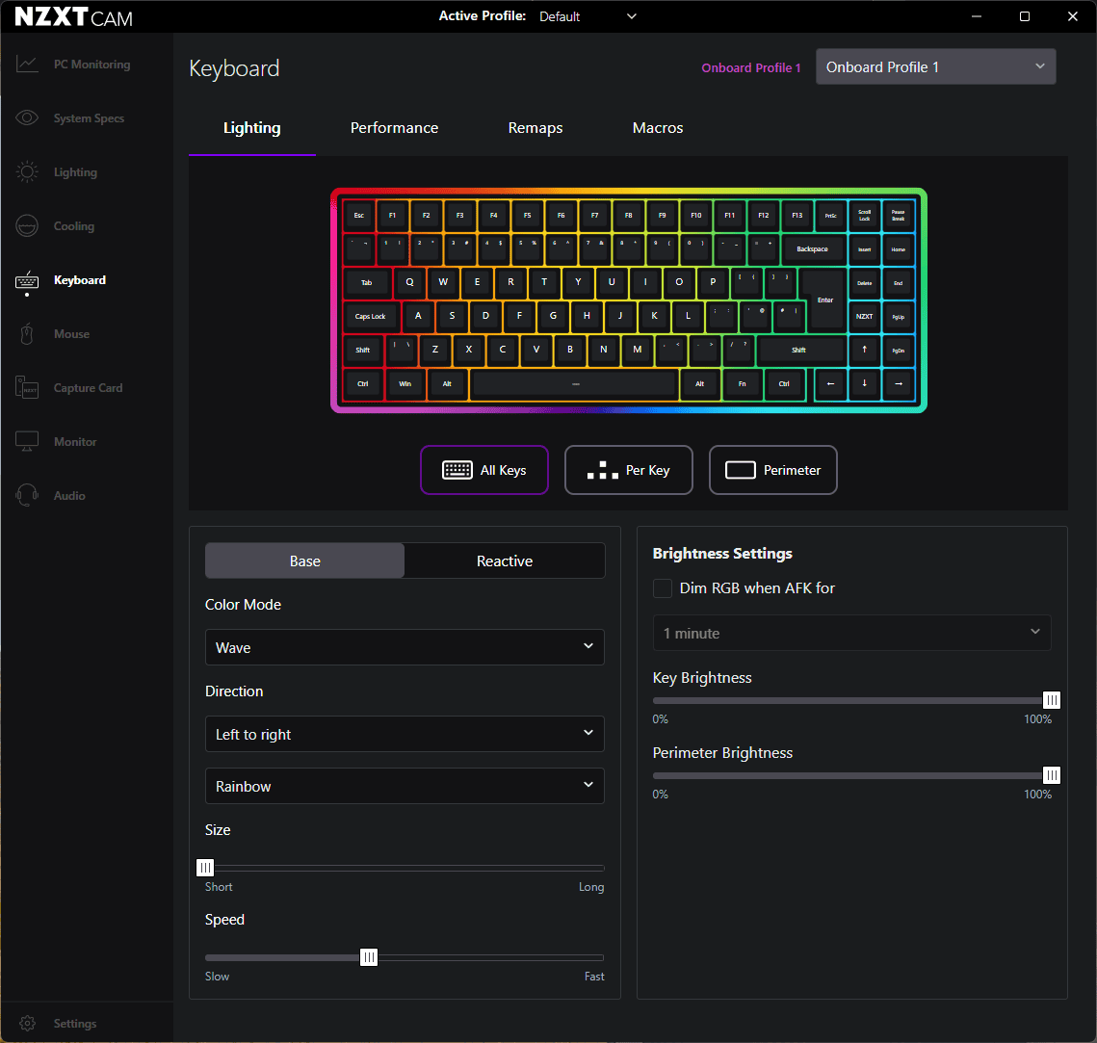Click the Speed slider handle
The width and height of the screenshot is (1097, 1043).
point(369,957)
